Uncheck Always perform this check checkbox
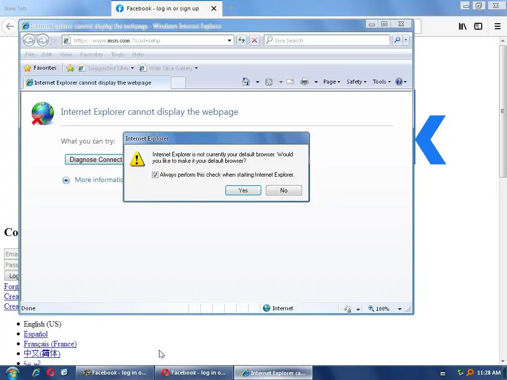 coord(155,175)
